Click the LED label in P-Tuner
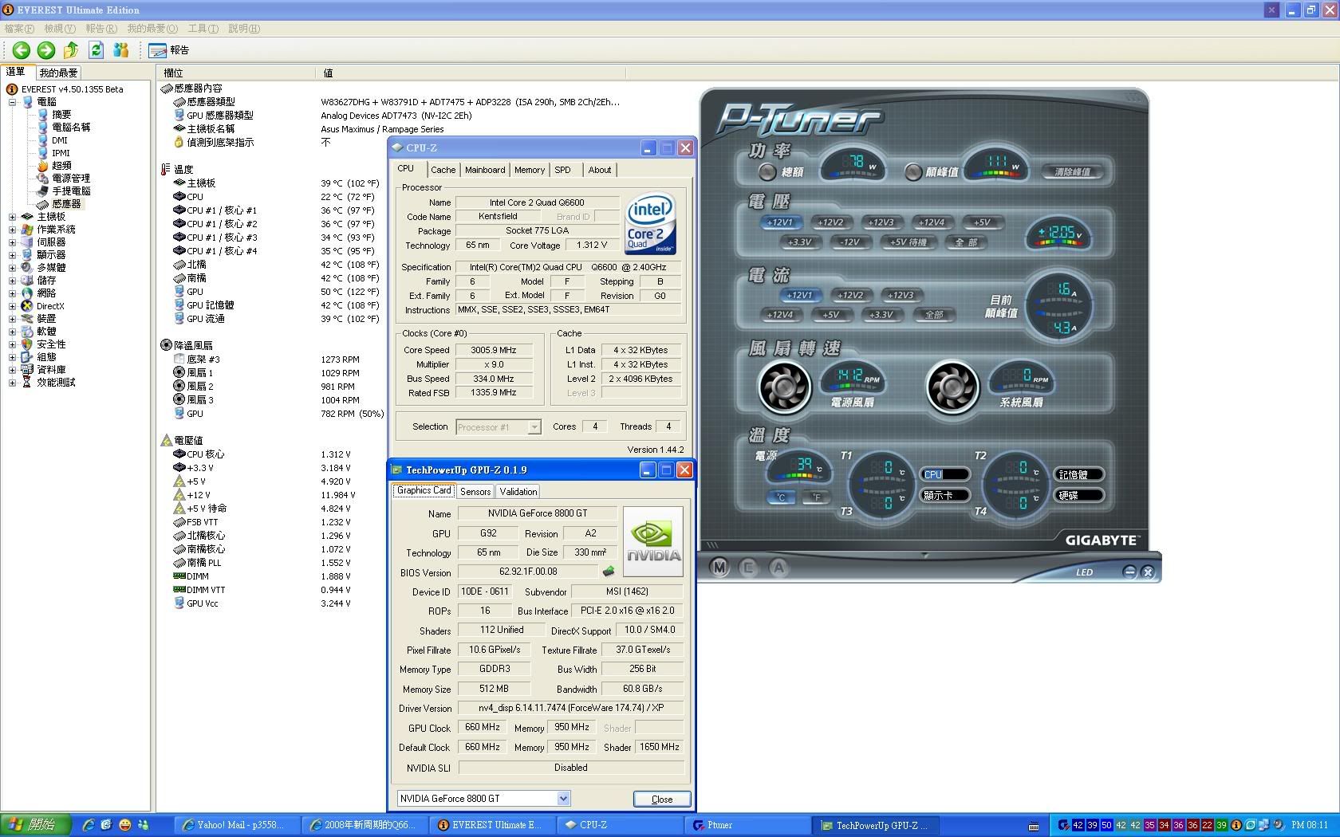This screenshot has width=1340, height=837. [1084, 572]
